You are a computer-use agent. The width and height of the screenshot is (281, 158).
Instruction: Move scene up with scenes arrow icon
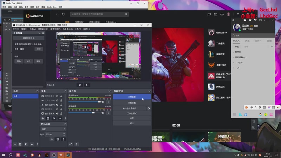point(32,144)
